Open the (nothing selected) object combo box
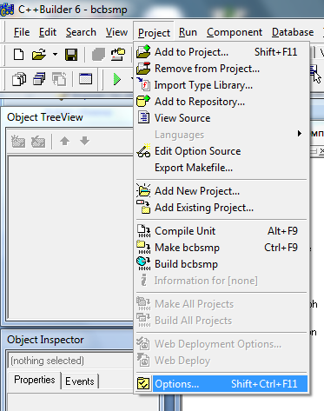 tap(70, 361)
